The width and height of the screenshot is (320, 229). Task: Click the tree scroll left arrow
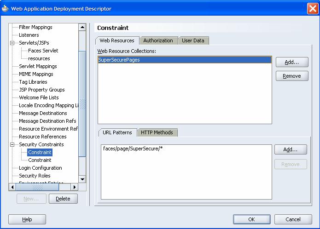pos(12,187)
